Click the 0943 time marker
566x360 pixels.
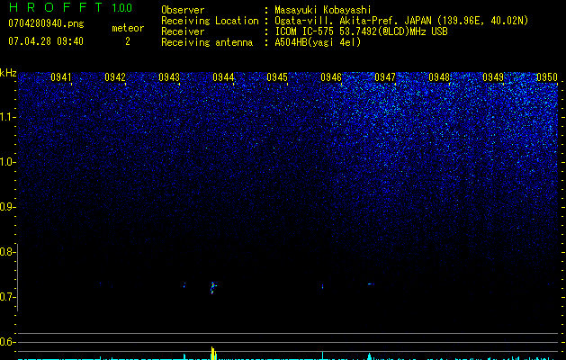coord(169,77)
